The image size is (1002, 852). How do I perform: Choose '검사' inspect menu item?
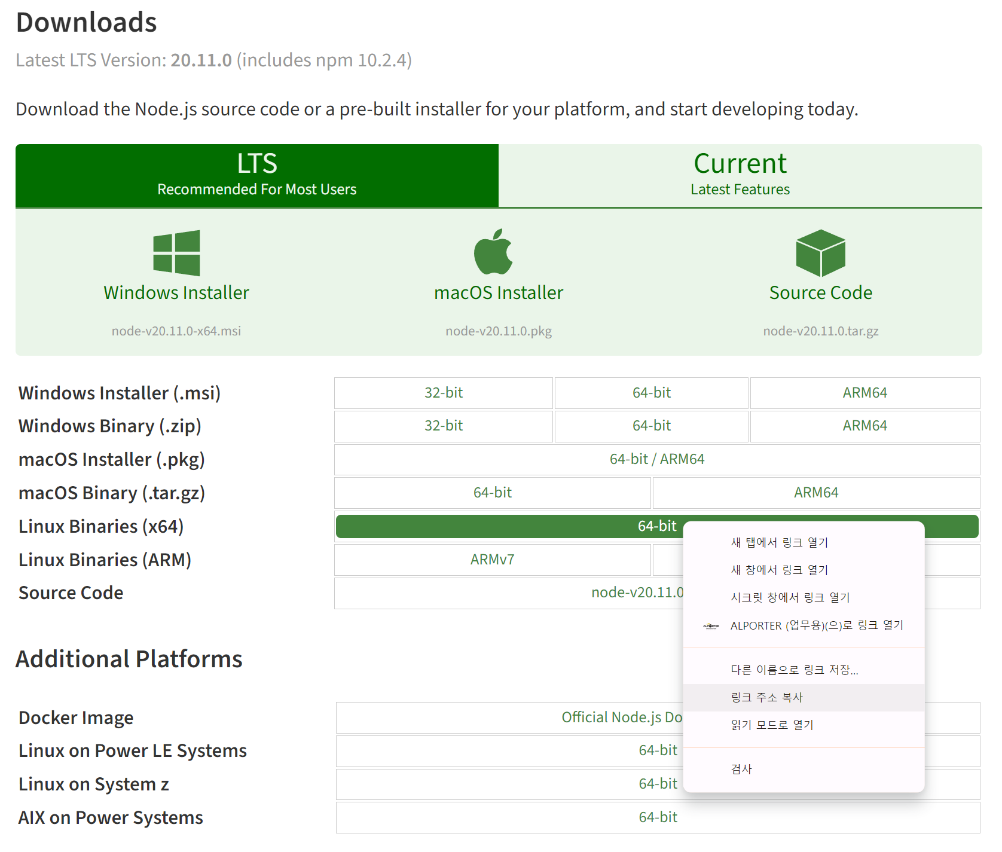(804, 769)
